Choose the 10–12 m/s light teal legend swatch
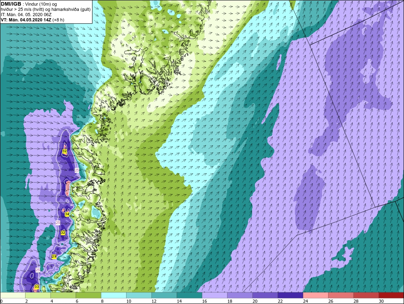 139,295
